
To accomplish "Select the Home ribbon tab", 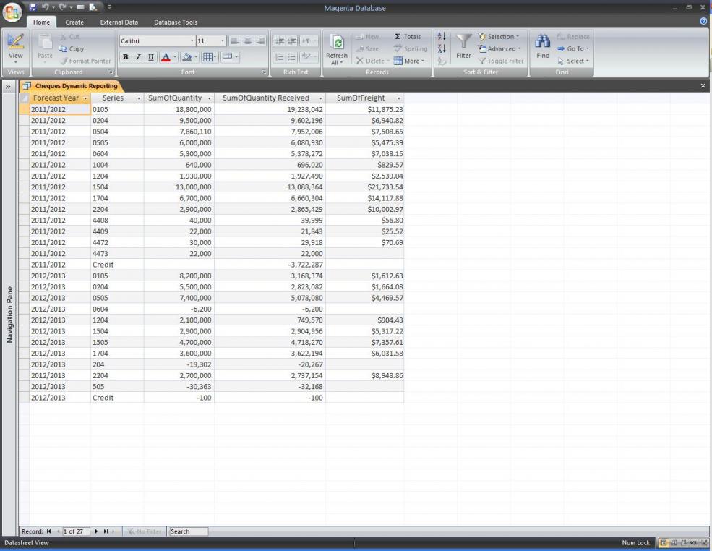I will tap(41, 22).
